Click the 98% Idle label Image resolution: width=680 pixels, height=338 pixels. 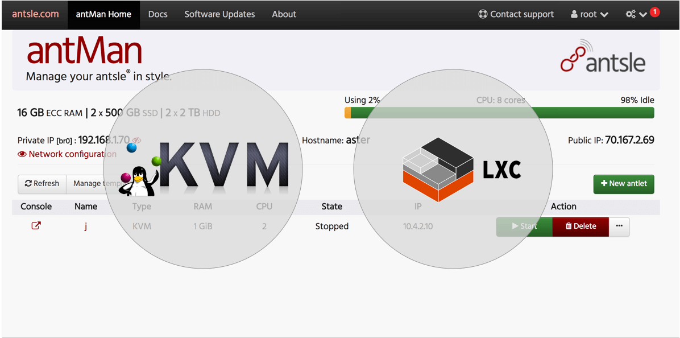637,100
